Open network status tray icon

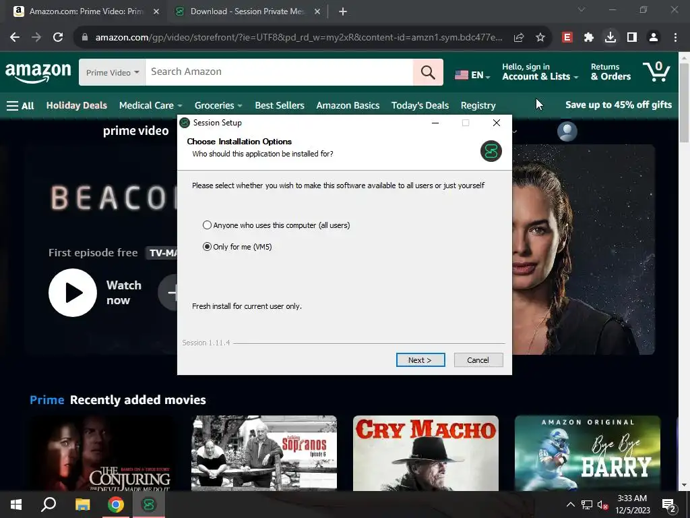pyautogui.click(x=587, y=505)
